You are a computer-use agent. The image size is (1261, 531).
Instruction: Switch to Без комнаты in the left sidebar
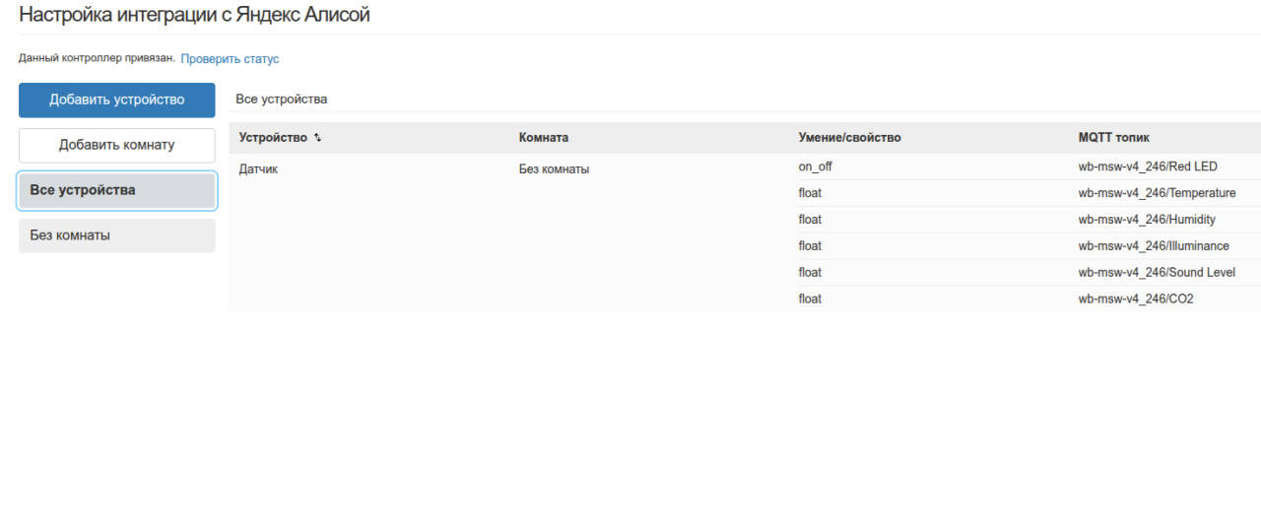116,236
